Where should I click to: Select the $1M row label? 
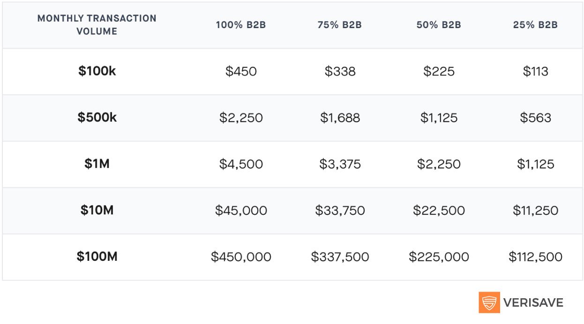tap(97, 164)
